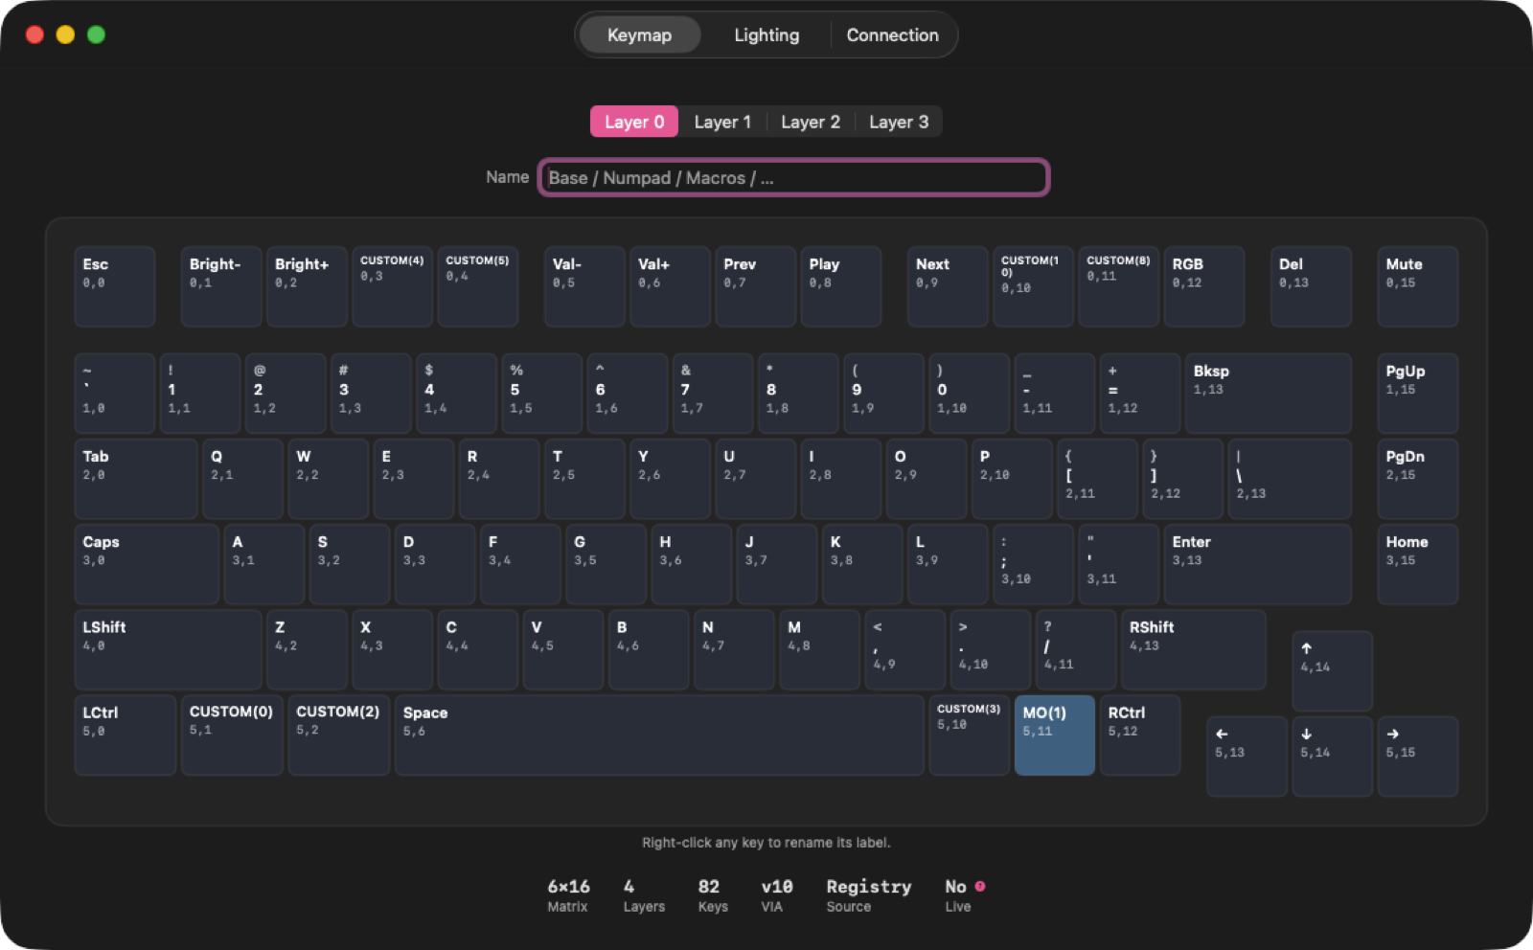Switch to the Lighting tab
This screenshot has height=950, width=1533.
[766, 35]
